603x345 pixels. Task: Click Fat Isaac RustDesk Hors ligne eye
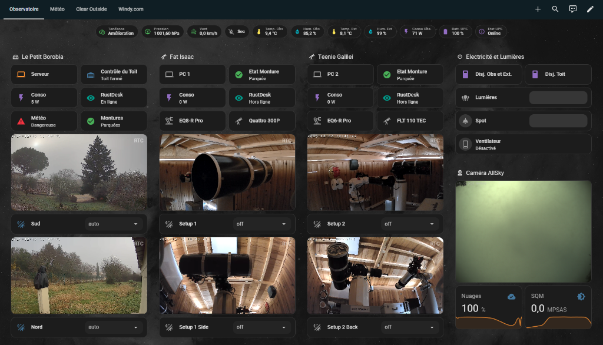[x=239, y=98]
